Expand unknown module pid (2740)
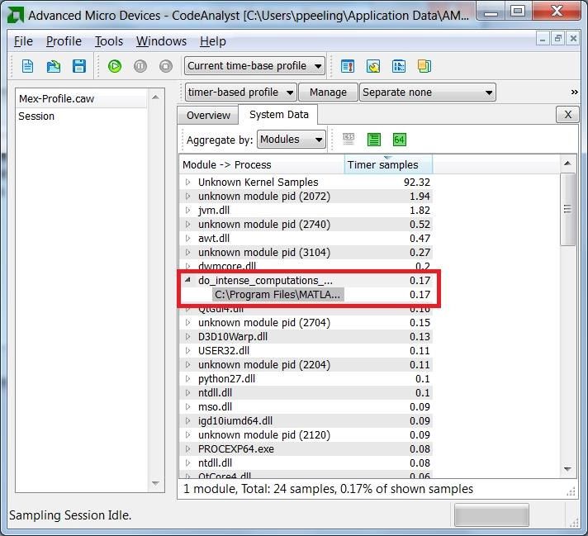This screenshot has width=588, height=536. (x=187, y=225)
